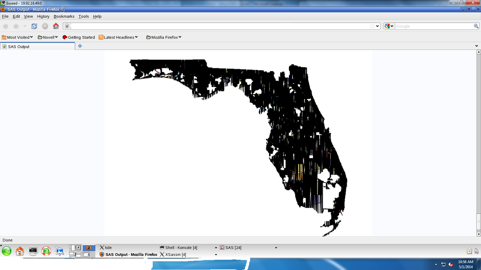This screenshot has height=270, width=481.
Task: Open the View menu
Action: [x=28, y=16]
